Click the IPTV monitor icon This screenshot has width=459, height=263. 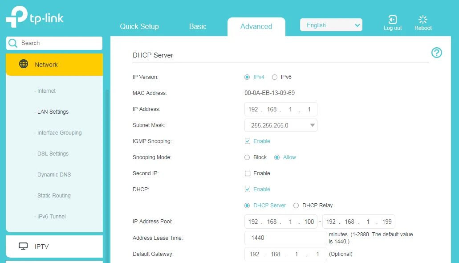(23, 246)
